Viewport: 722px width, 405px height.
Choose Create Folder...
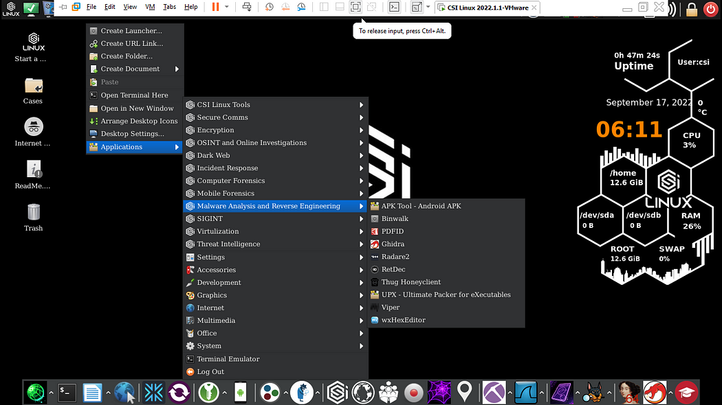[135, 56]
